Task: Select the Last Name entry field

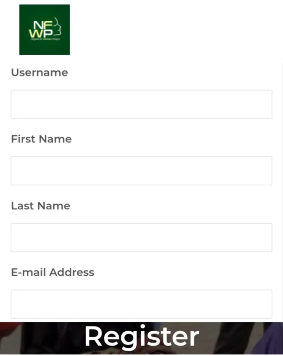Action: click(141, 237)
